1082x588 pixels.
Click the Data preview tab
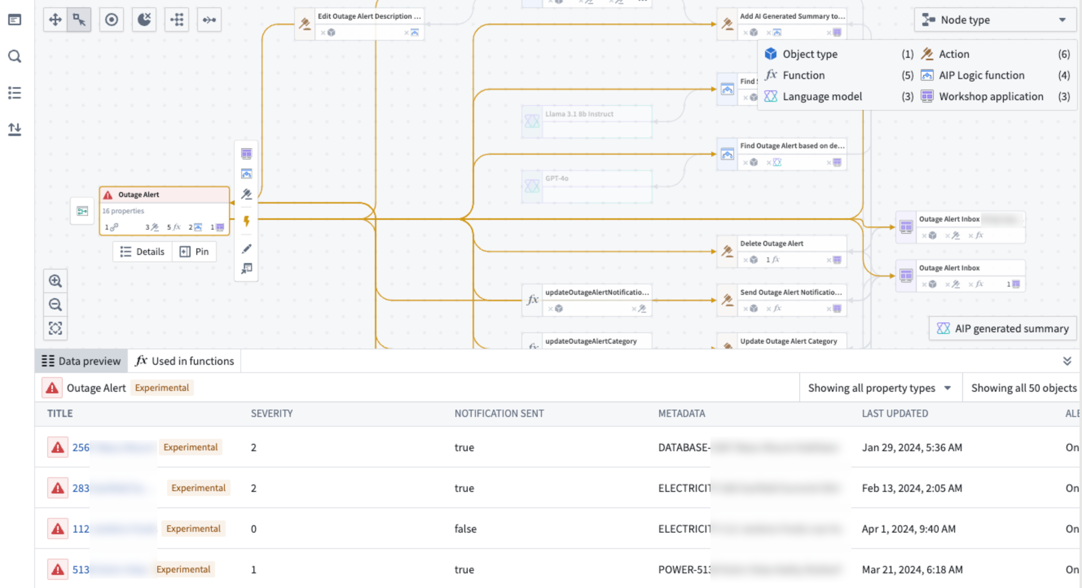pyautogui.click(x=81, y=361)
